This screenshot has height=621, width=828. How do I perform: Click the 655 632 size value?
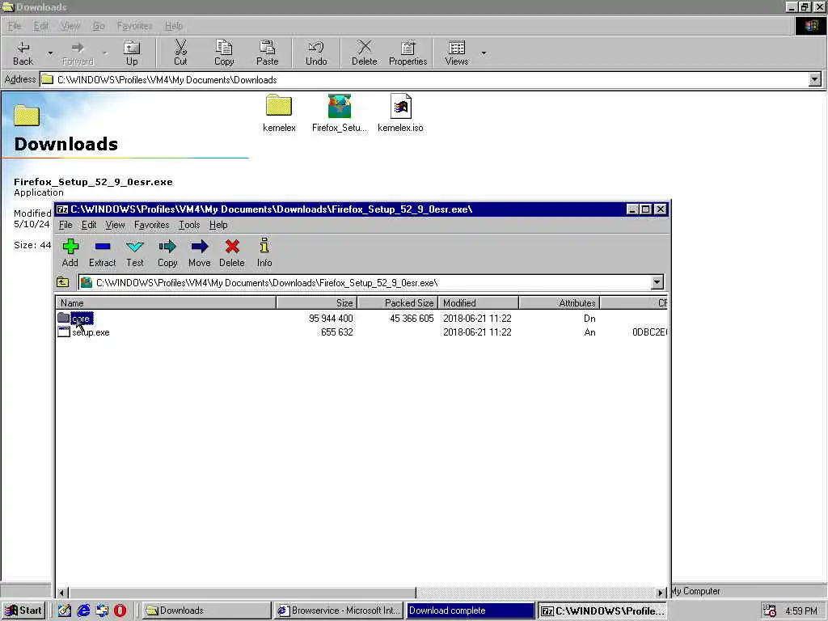(337, 332)
